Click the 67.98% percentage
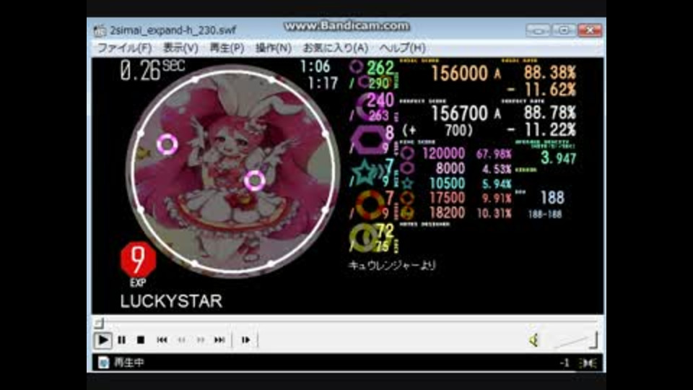The height and width of the screenshot is (390, 693). point(494,155)
